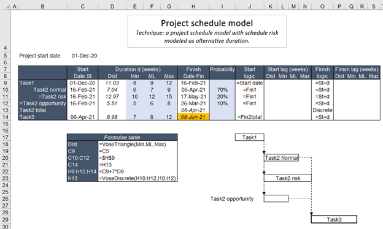
Task: Select highlighted 08-Jun-21 finish cell
Action: pyautogui.click(x=193, y=117)
